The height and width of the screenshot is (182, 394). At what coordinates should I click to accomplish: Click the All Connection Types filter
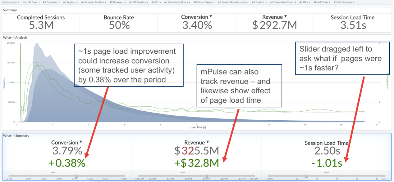pyautogui.click(x=283, y=2)
